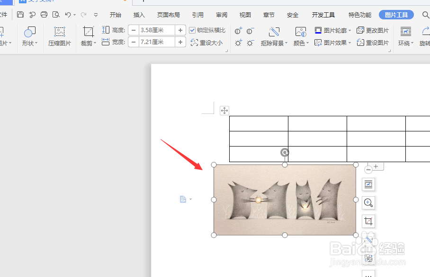
Task: Click the table minus button
Action: tap(368, 170)
